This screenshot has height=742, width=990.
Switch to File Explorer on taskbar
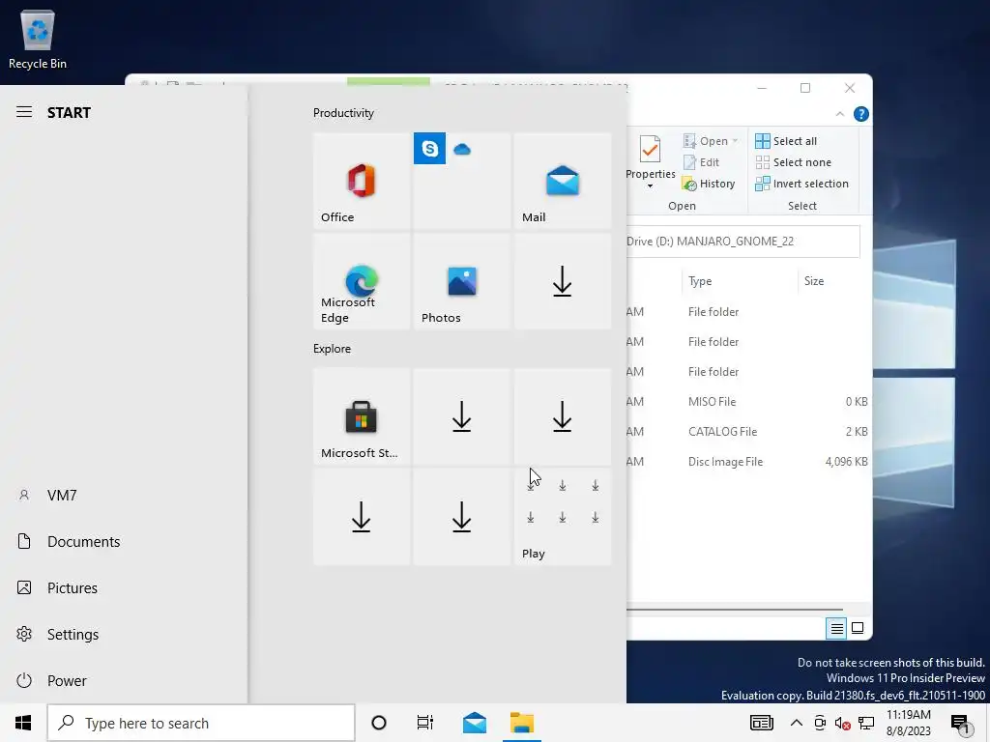522,723
